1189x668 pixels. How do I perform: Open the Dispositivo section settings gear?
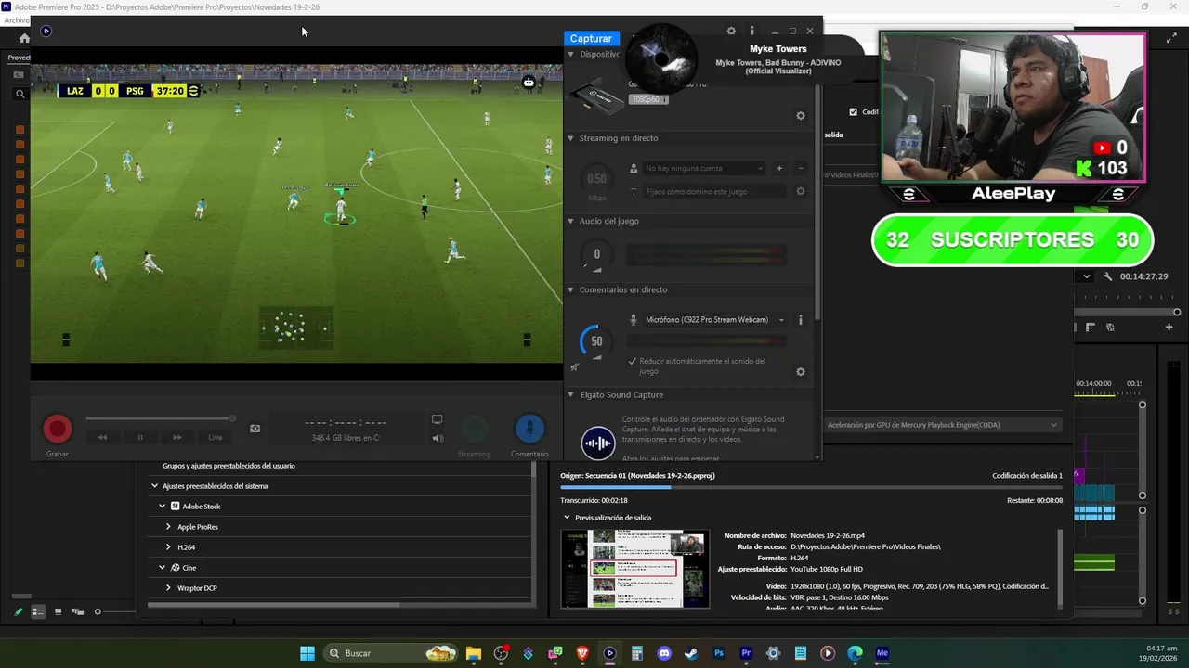pos(801,116)
